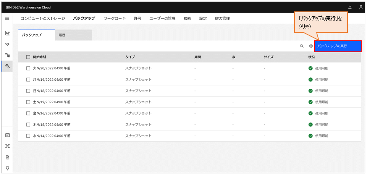Select the wrench administration icon in sidebar
This screenshot has width=367, height=174.
coord(7,67)
